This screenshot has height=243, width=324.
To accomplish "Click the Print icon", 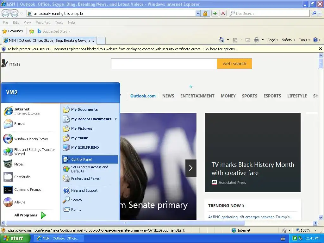I will [x=256, y=40].
